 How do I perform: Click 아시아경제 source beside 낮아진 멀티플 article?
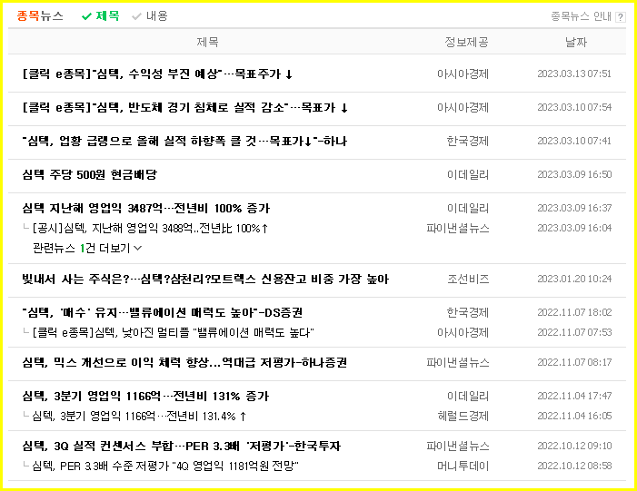pyautogui.click(x=463, y=333)
